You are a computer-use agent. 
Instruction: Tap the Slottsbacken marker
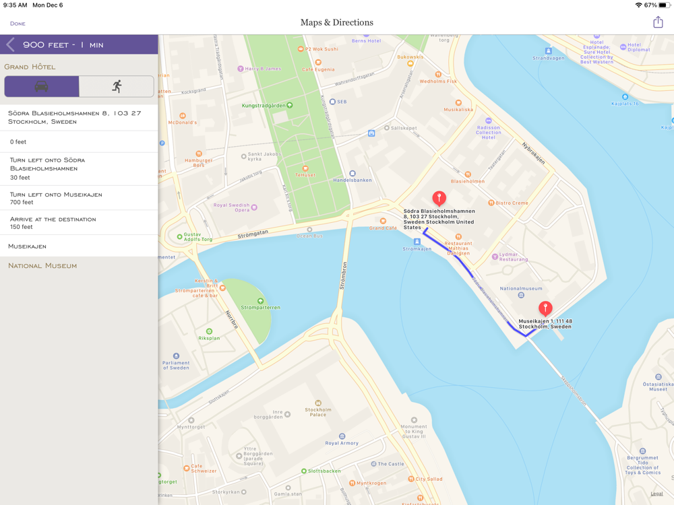click(304, 471)
